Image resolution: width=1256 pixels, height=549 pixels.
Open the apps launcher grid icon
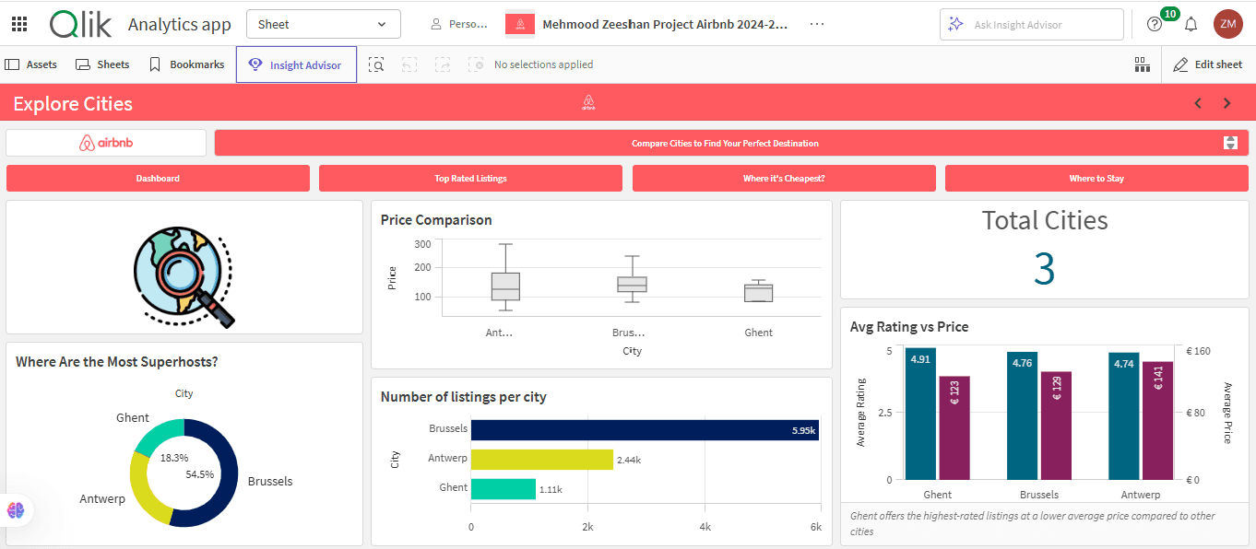coord(18,24)
